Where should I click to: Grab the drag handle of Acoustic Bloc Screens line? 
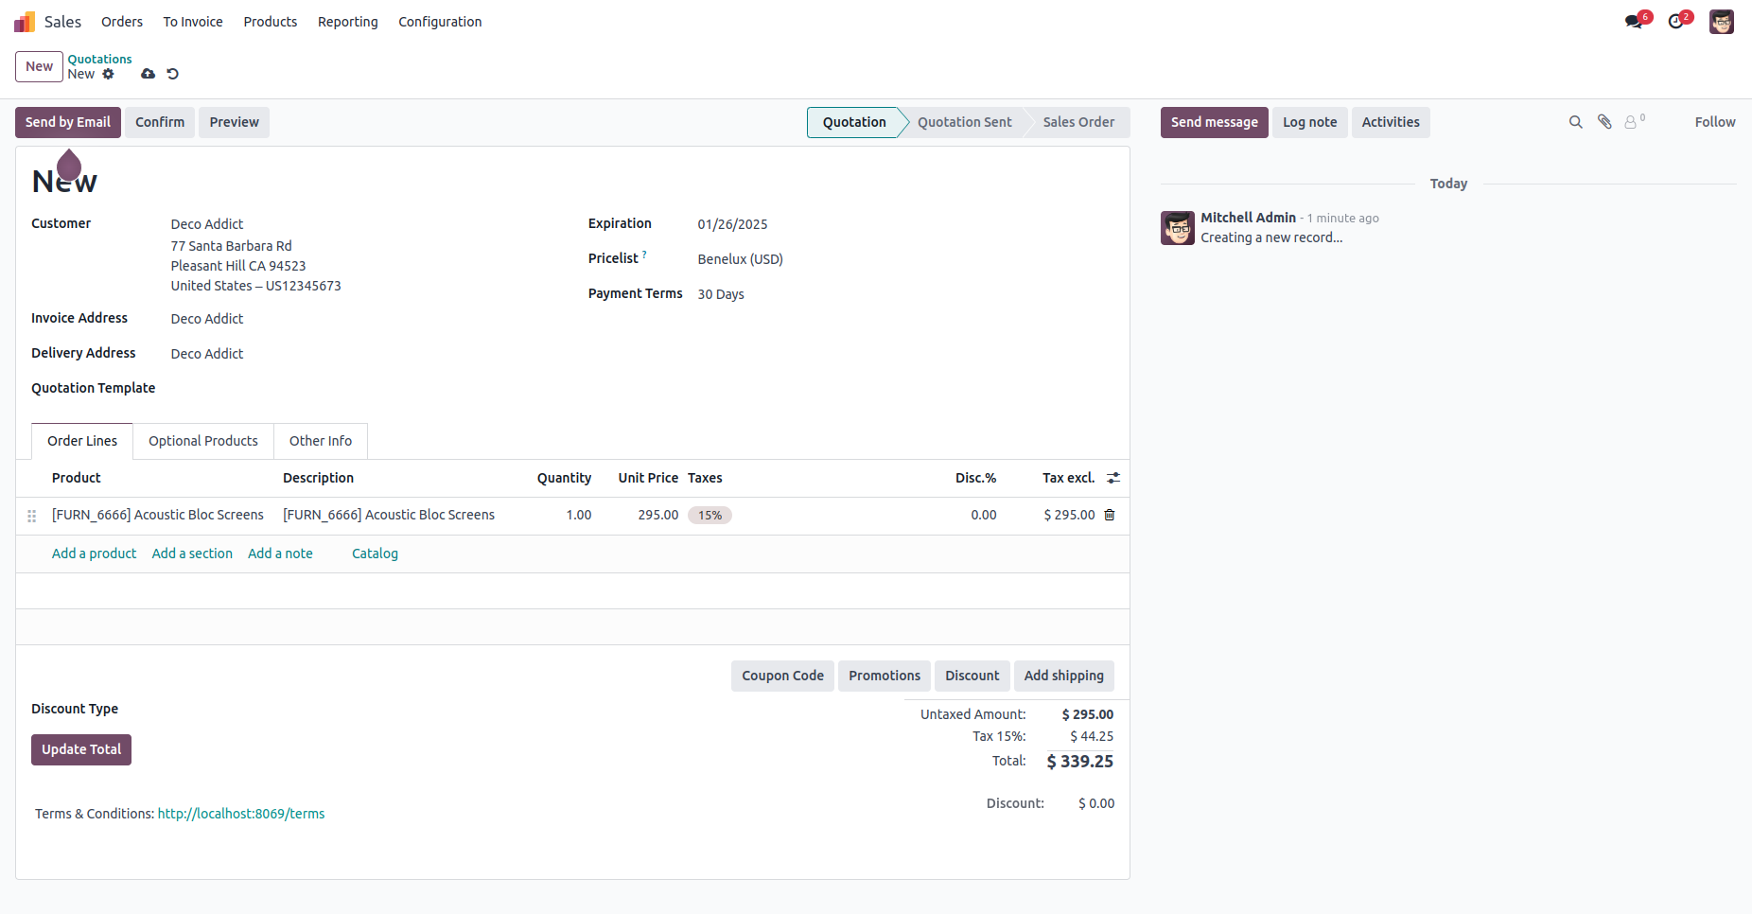click(31, 516)
